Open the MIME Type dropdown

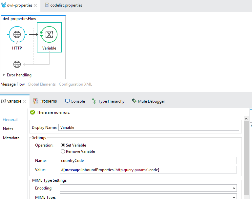234,197
